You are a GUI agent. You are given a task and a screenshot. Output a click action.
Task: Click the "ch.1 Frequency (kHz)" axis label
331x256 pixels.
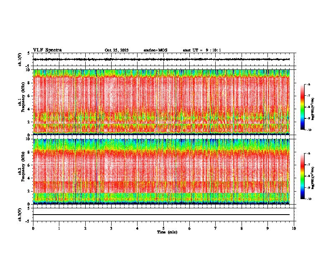(x=22, y=97)
